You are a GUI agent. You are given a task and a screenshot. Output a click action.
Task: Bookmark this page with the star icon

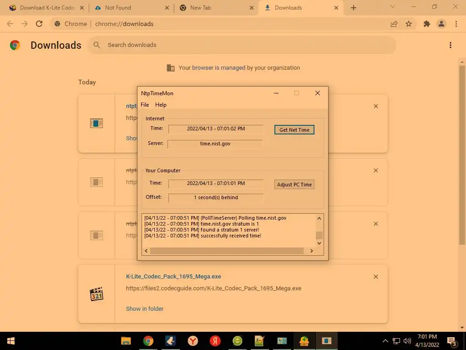(409, 24)
